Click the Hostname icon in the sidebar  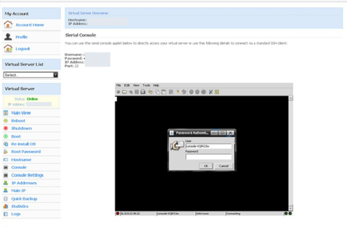pyautogui.click(x=6, y=160)
